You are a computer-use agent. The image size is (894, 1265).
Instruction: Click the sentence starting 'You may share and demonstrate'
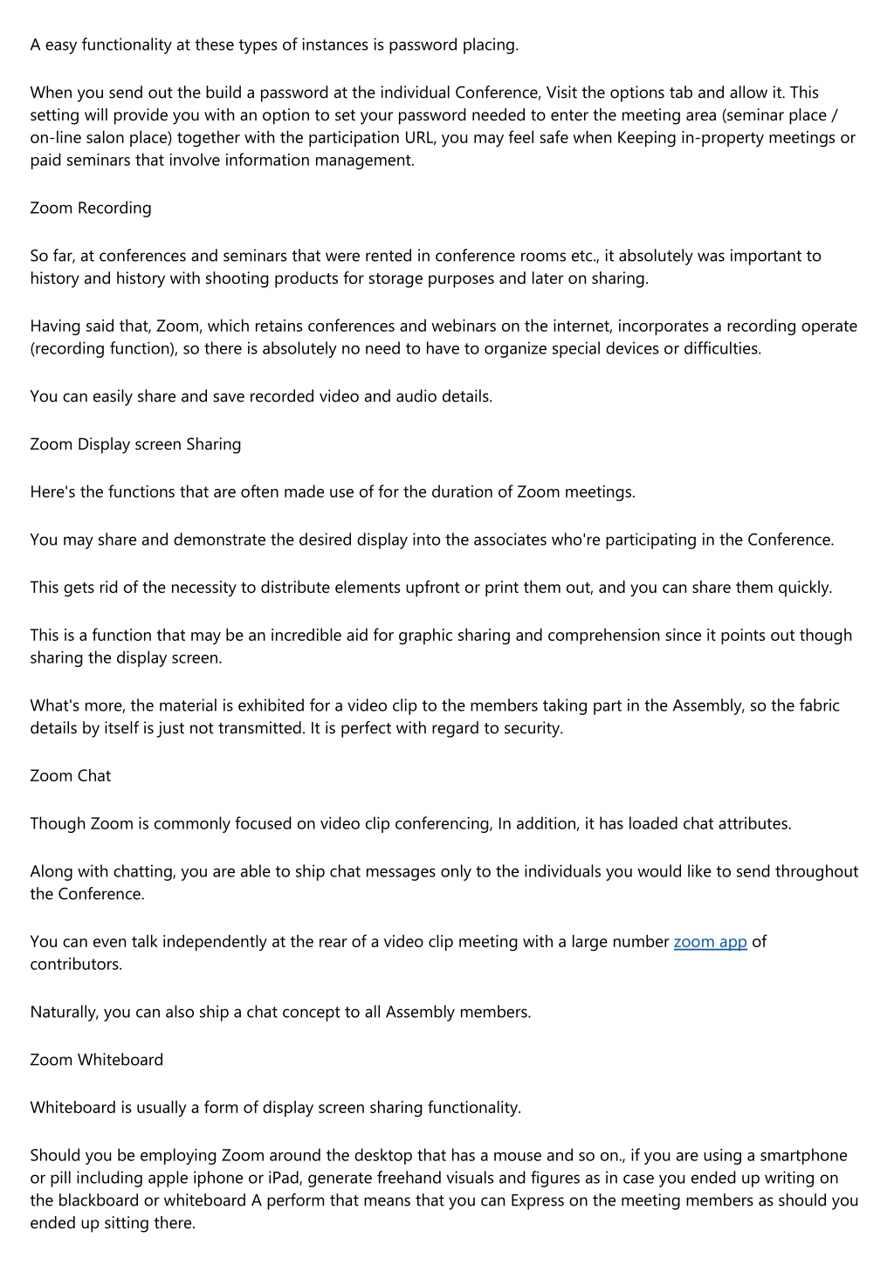point(432,540)
